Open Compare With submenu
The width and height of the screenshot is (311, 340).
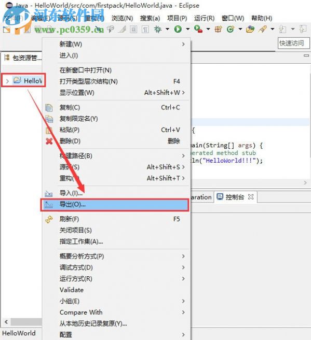(116, 312)
